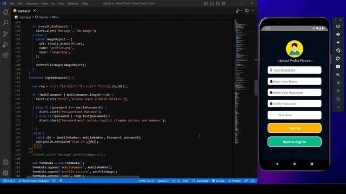This screenshot has height=194, width=346.
Task: Open the Manage gear in activity bar
Action: click(5, 173)
